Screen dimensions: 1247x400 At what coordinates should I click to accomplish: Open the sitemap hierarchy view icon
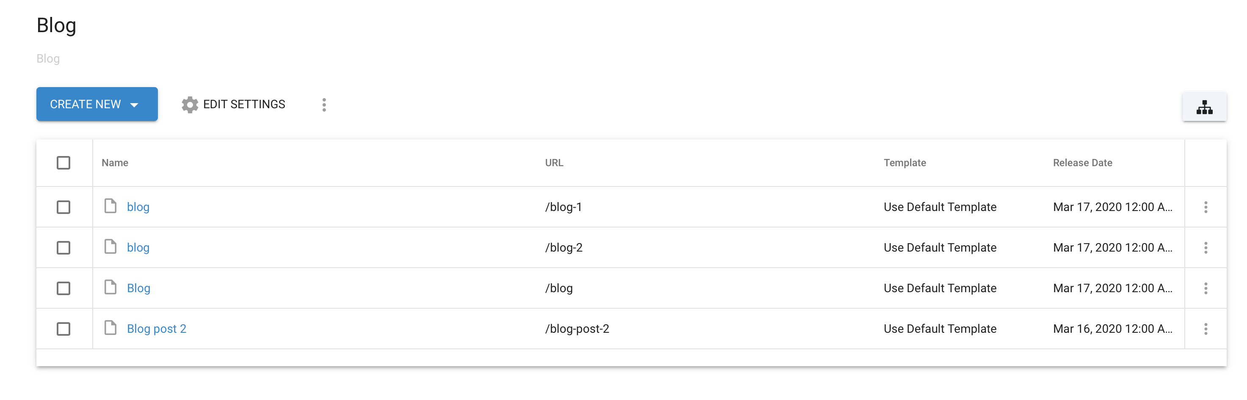(x=1204, y=107)
